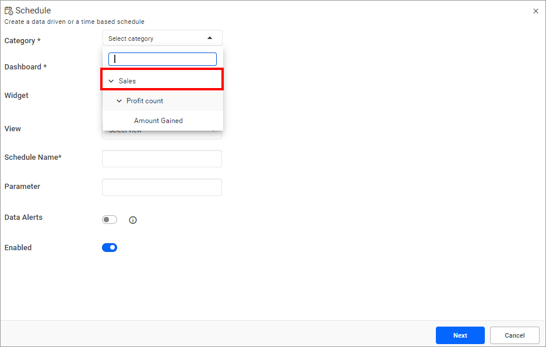Click the Parameter input field
546x347 pixels.
pos(162,187)
